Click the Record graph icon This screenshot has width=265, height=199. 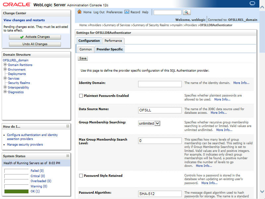tap(127, 12)
